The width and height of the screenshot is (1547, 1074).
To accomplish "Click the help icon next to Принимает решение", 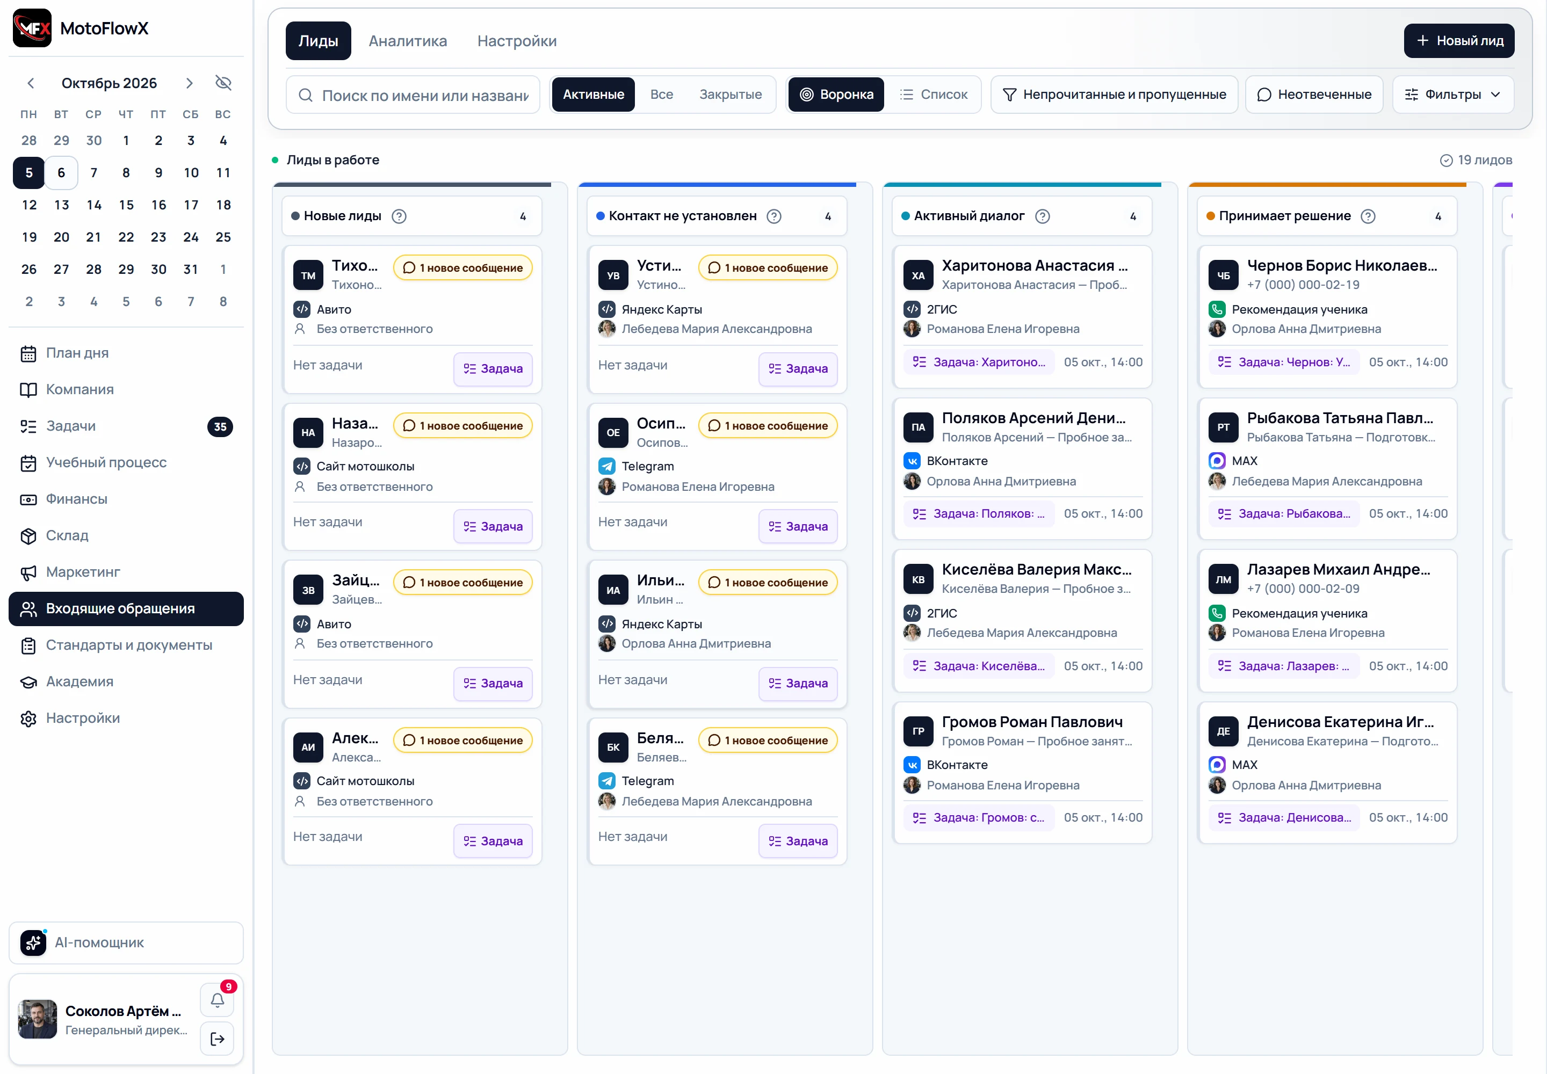I will pos(1368,216).
